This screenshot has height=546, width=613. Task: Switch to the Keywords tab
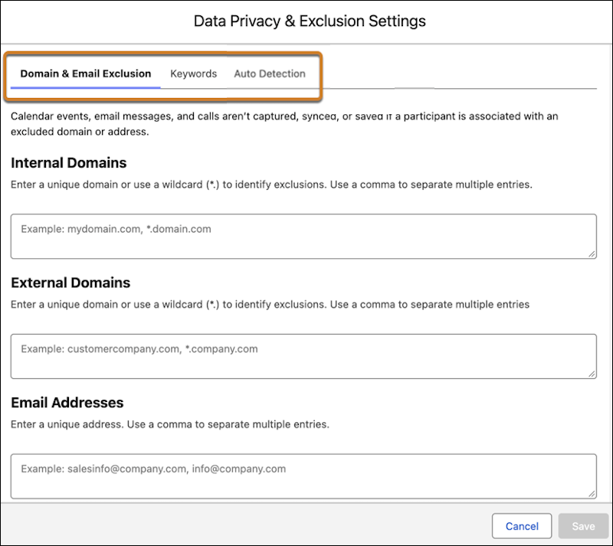194,74
